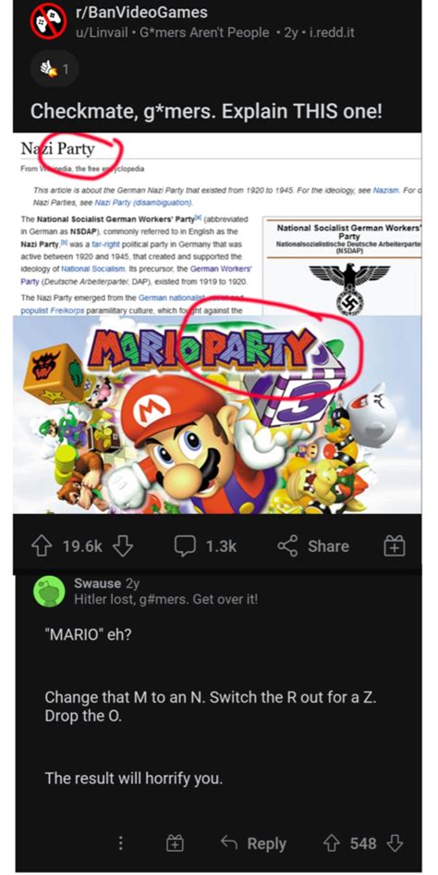Open the post title Checkmate, g*mers
This screenshot has height=875, width=438.
coord(206,111)
